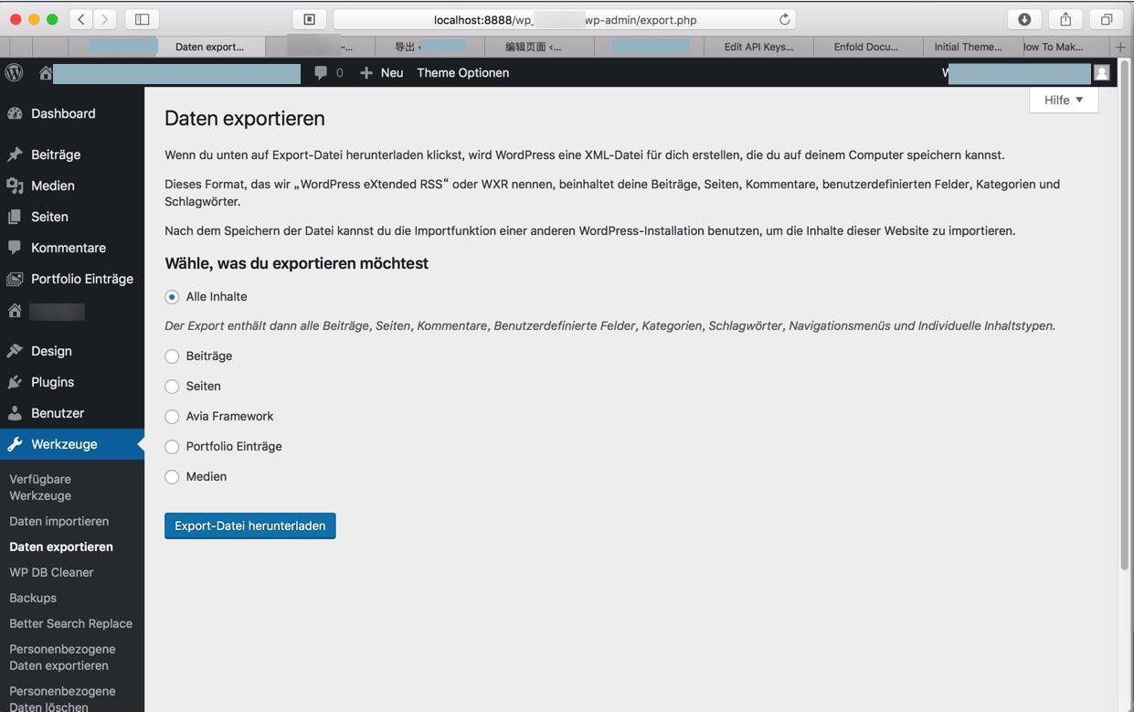Screen dimensions: 1134x712
Task: Open Better Search Replace submenu link
Action: pyautogui.click(x=71, y=623)
